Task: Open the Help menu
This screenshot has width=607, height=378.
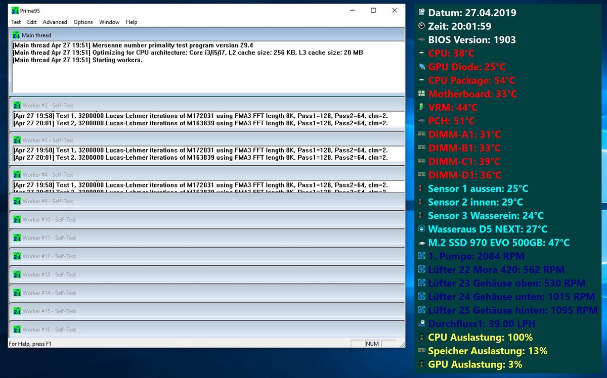Action: coord(132,22)
